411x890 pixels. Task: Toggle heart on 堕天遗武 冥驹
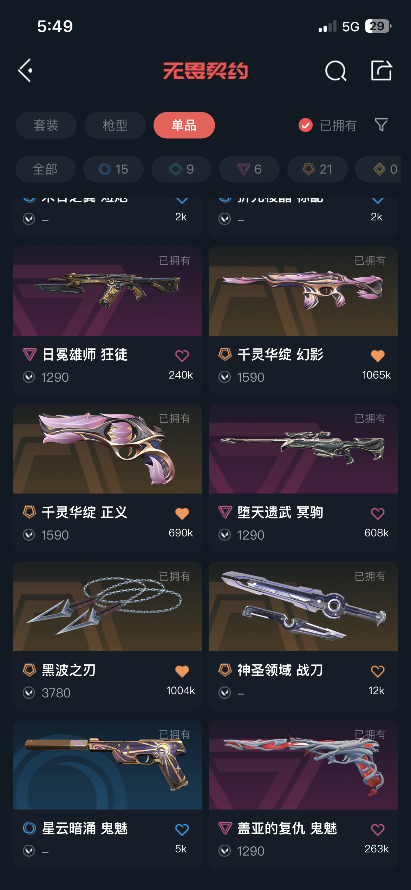click(x=378, y=514)
